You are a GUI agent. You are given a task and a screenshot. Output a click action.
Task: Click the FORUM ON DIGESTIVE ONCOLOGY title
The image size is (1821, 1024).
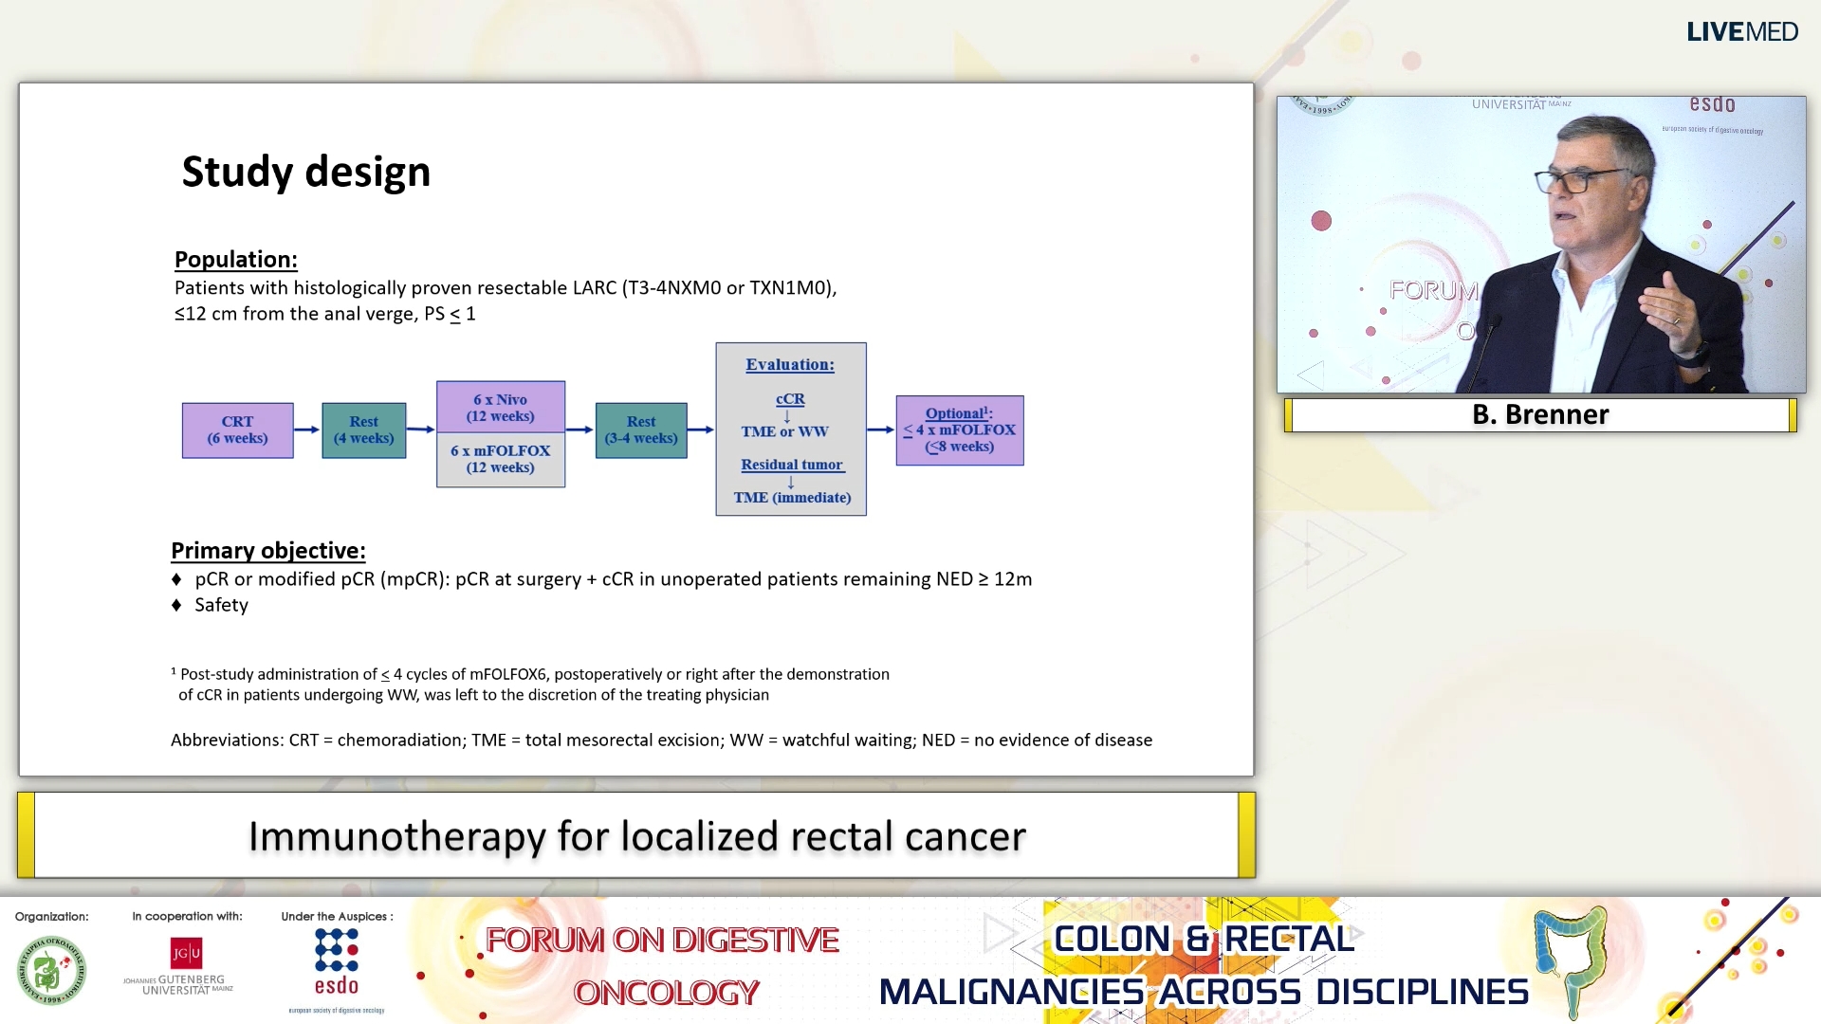coord(662,966)
